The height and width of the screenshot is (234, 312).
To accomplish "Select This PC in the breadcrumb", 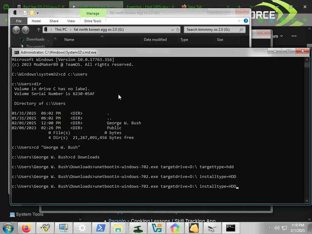I will click(x=61, y=30).
